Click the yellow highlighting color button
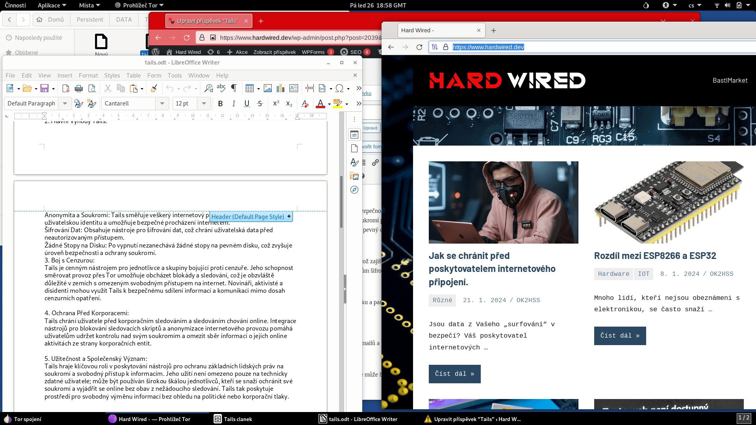756x425 pixels. 337,103
